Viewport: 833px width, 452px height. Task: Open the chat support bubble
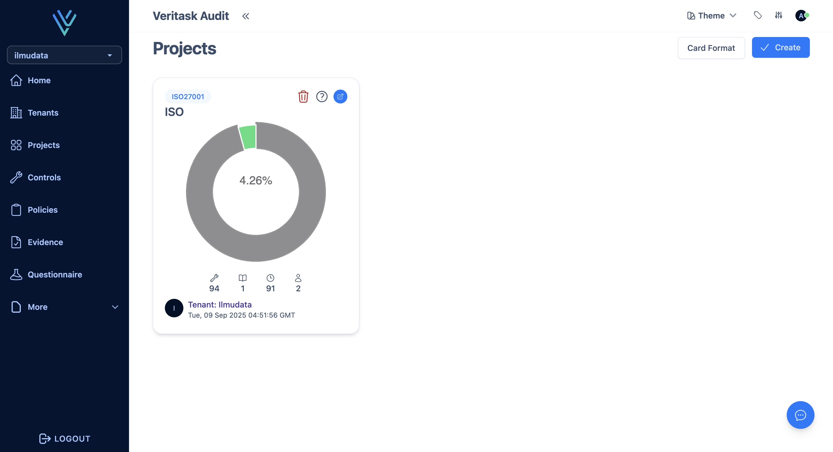[800, 415]
